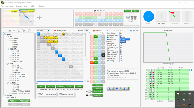Viewport: 194px width, 108px height.
Task: Click Random in the Dead cards panel
Action: tap(128, 11)
